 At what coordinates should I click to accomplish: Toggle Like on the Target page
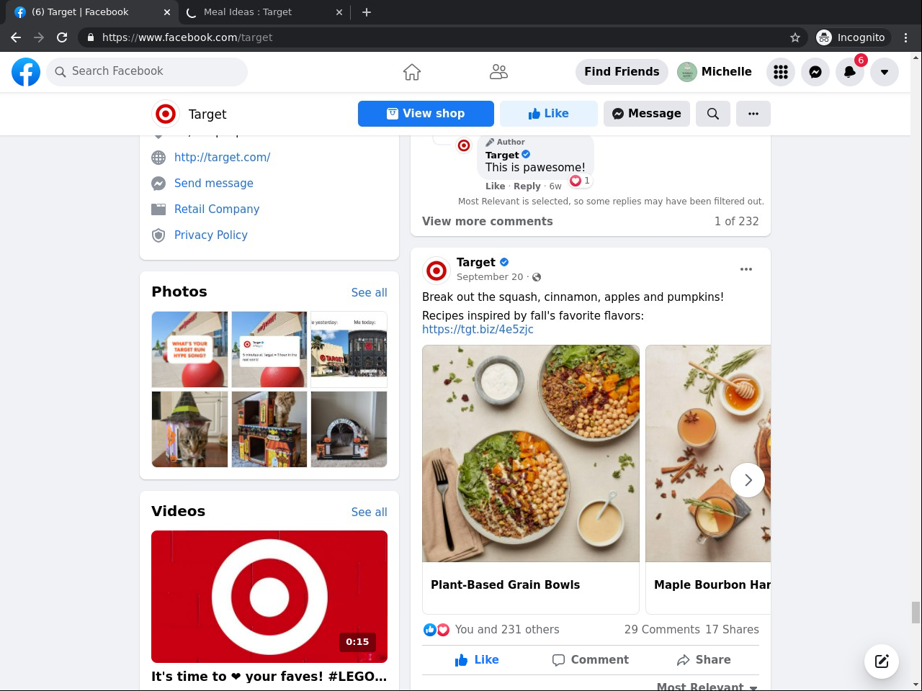(x=549, y=114)
